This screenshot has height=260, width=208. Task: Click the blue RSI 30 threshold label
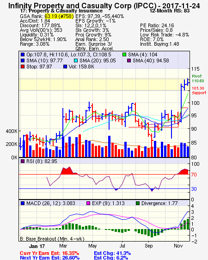(x=194, y=189)
